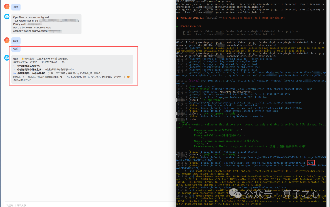Image resolution: width=330 pixels, height=207 pixels.
Task: Select "Mode of event/callback subscription(订阅方式)" line
Action: (228, 141)
